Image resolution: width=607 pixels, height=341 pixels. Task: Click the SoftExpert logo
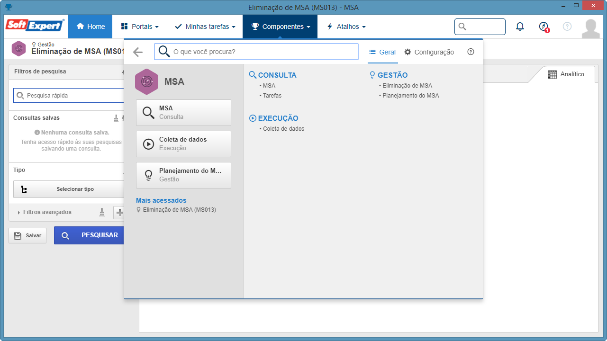point(35,26)
